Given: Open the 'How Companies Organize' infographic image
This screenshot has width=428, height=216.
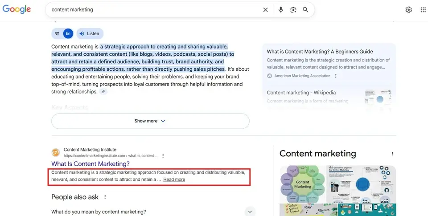Looking at the screenshot, I should (x=361, y=184).
